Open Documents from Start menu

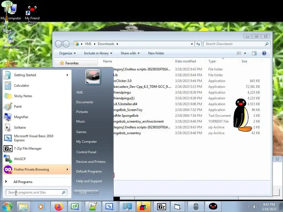pos(85,102)
